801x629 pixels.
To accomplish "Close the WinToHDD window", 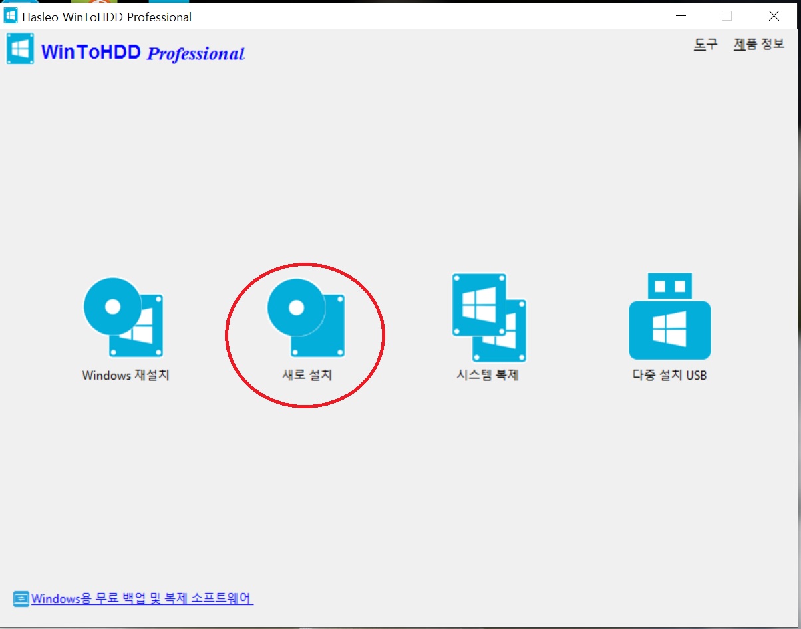I will point(774,15).
